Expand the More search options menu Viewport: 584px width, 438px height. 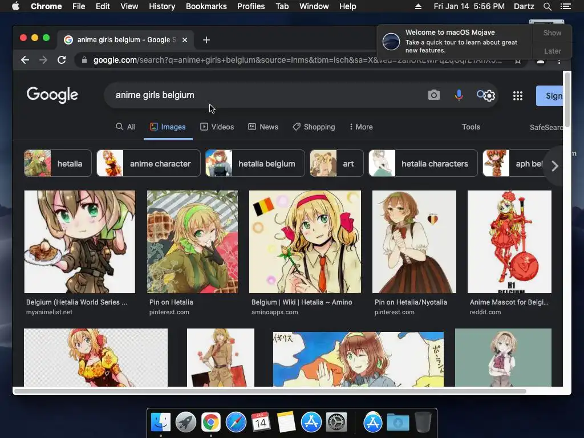click(361, 127)
